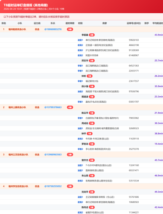
Task: Click the 35.9min average delivery time
Action: click(x=159, y=86)
